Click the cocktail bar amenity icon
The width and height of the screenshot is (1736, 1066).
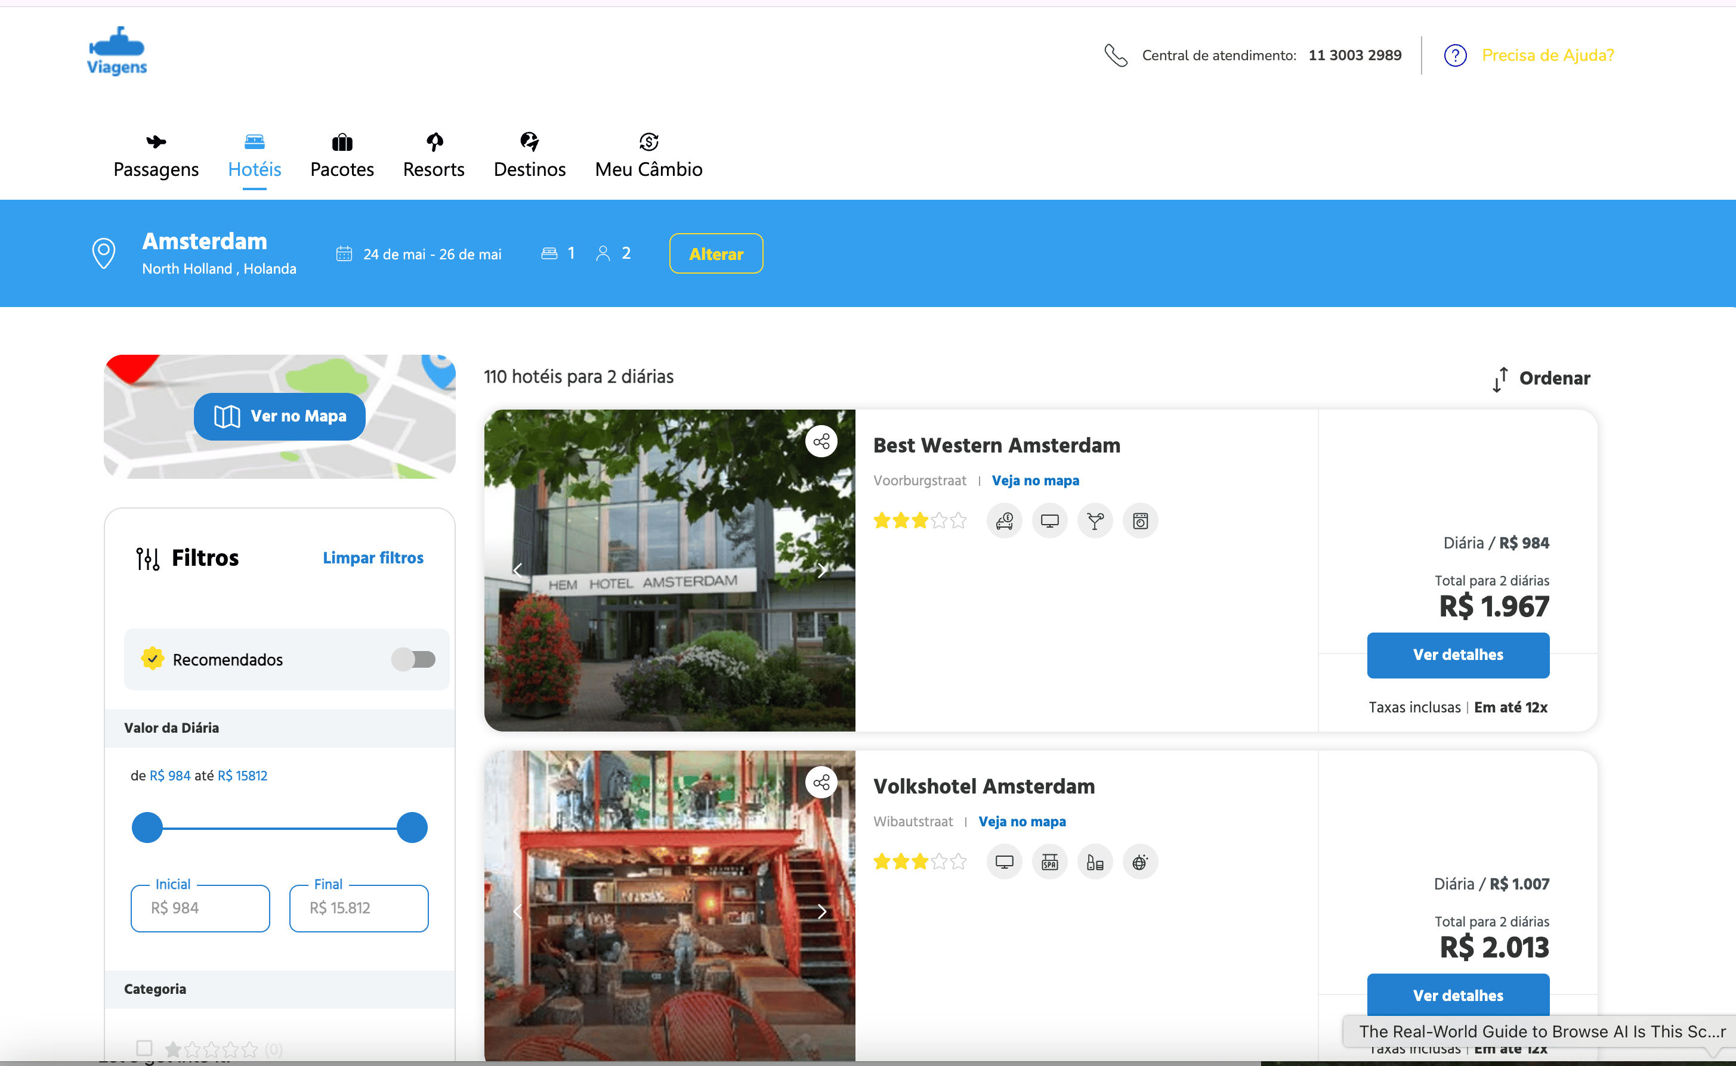pyautogui.click(x=1095, y=521)
